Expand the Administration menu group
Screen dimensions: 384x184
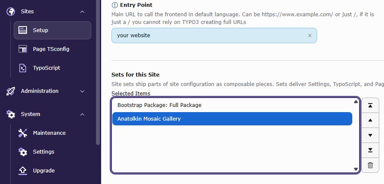click(82, 91)
